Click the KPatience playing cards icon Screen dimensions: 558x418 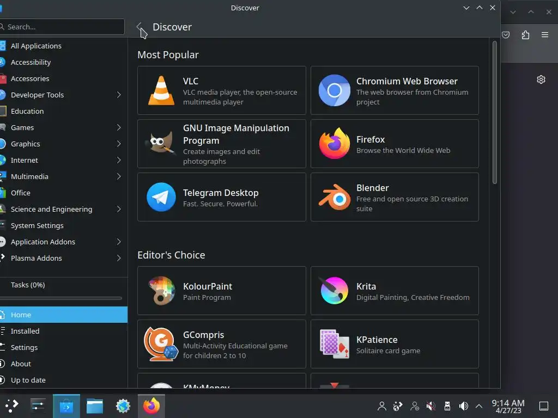click(334, 344)
